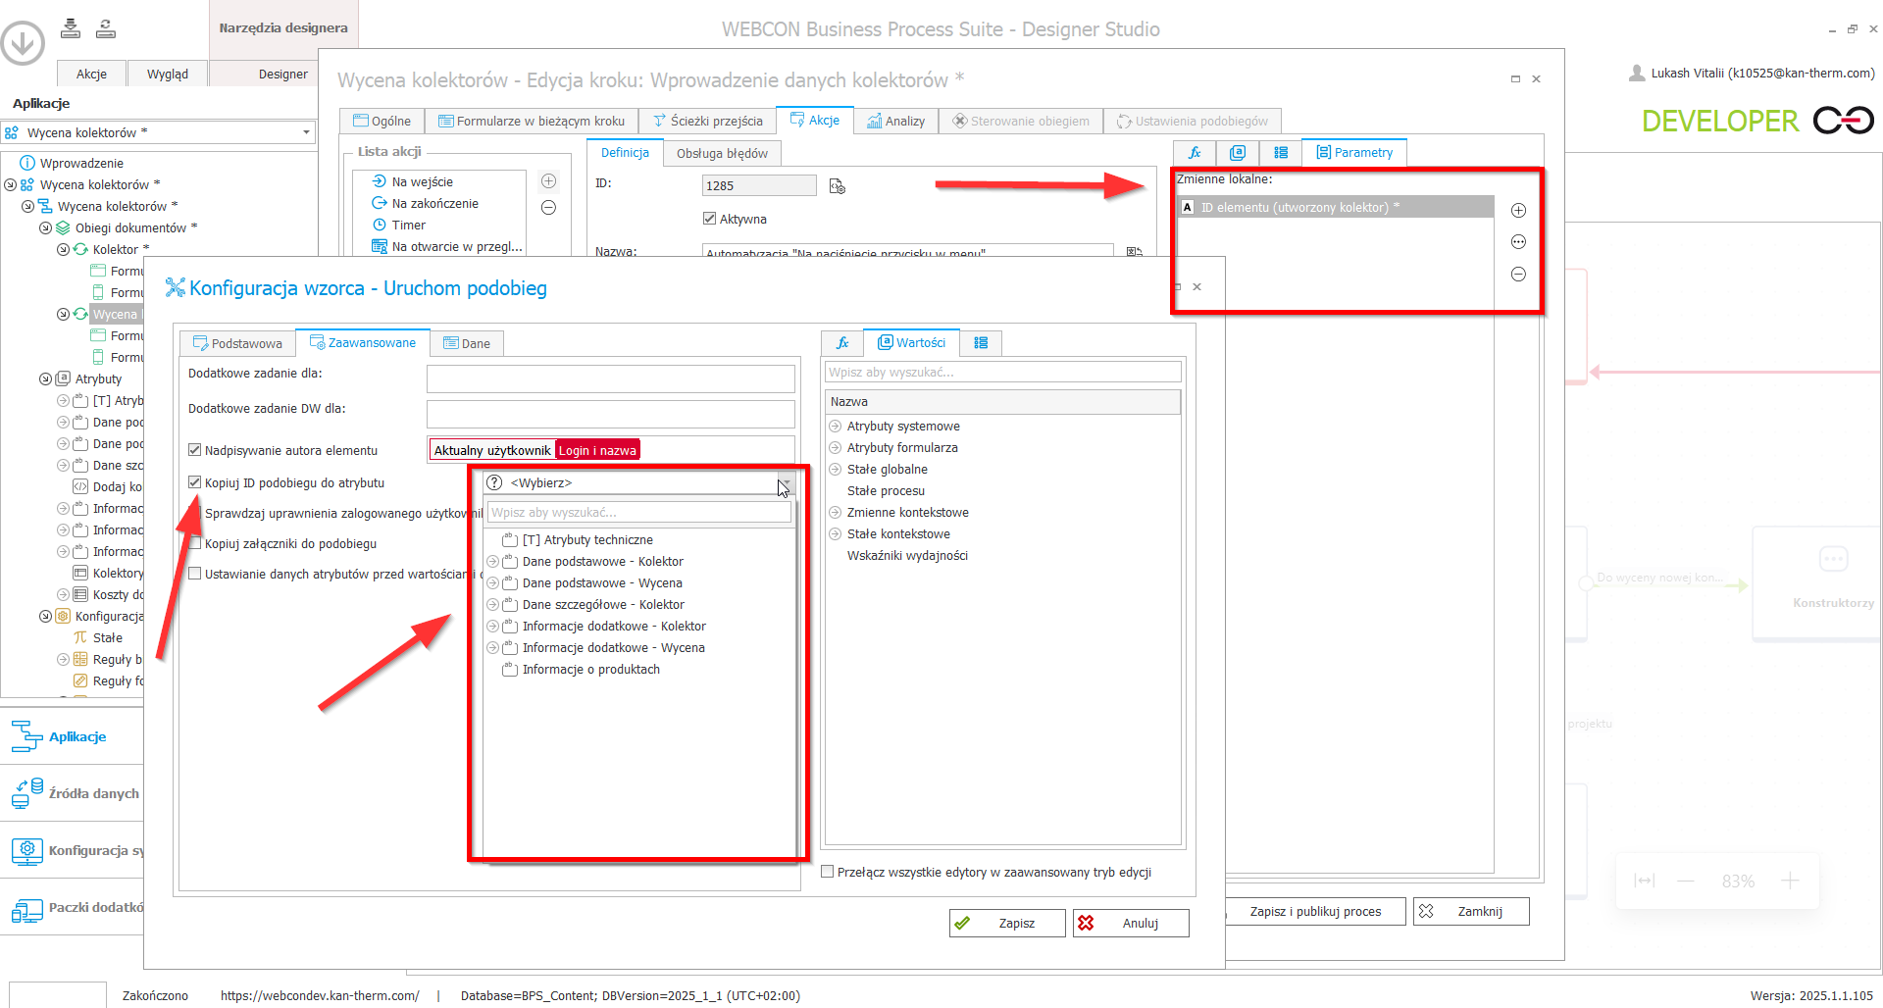
Task: Toggle Przełącz wszystkie edytory w zaawansowany tryb
Action: [828, 872]
